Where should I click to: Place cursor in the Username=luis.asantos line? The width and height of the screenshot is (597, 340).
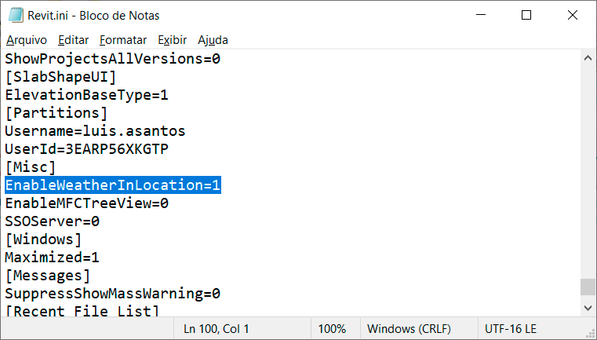pos(95,131)
